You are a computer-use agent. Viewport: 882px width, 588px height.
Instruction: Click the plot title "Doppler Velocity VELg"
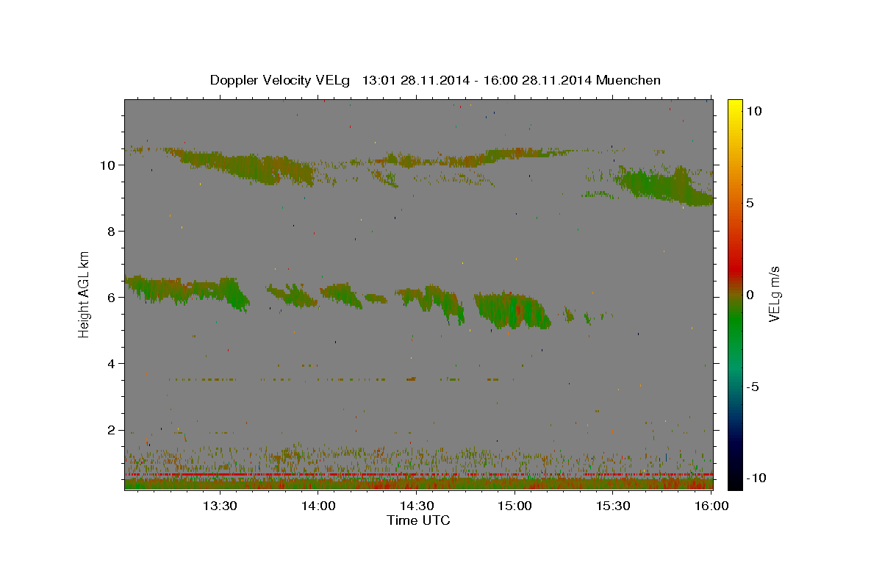coord(279,80)
